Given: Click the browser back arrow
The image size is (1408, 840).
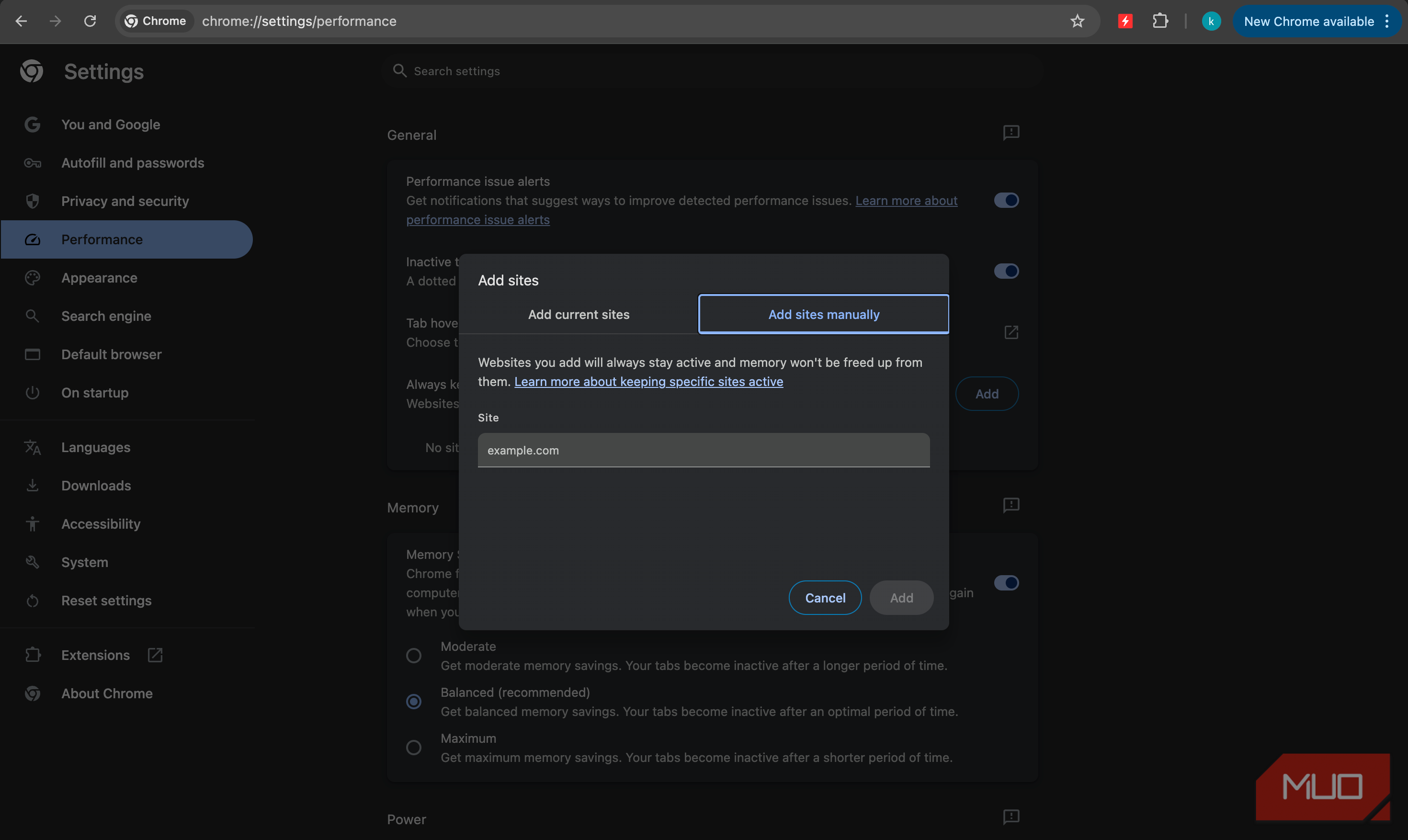Looking at the screenshot, I should (21, 21).
